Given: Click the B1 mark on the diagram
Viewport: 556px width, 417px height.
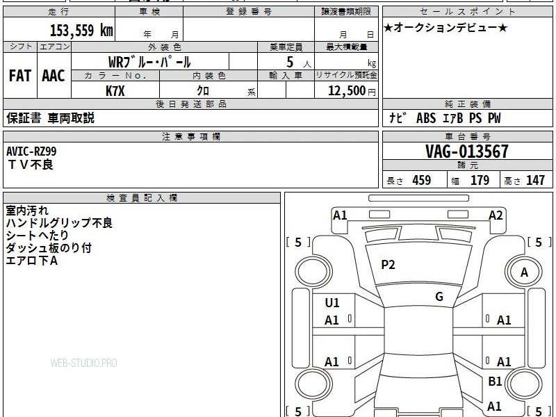Looking at the screenshot, I should (x=495, y=382).
